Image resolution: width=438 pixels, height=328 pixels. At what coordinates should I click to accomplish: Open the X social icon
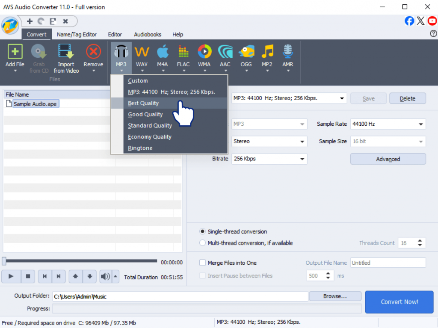(x=420, y=21)
